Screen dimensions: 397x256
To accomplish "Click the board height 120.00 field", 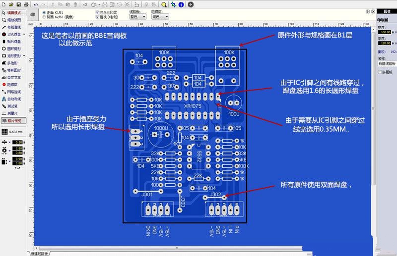I will 385,43.
